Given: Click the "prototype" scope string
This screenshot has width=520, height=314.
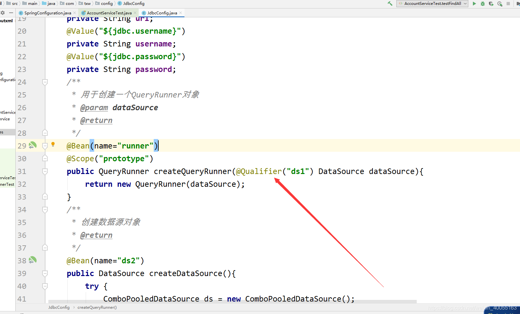Looking at the screenshot, I should coord(124,159).
